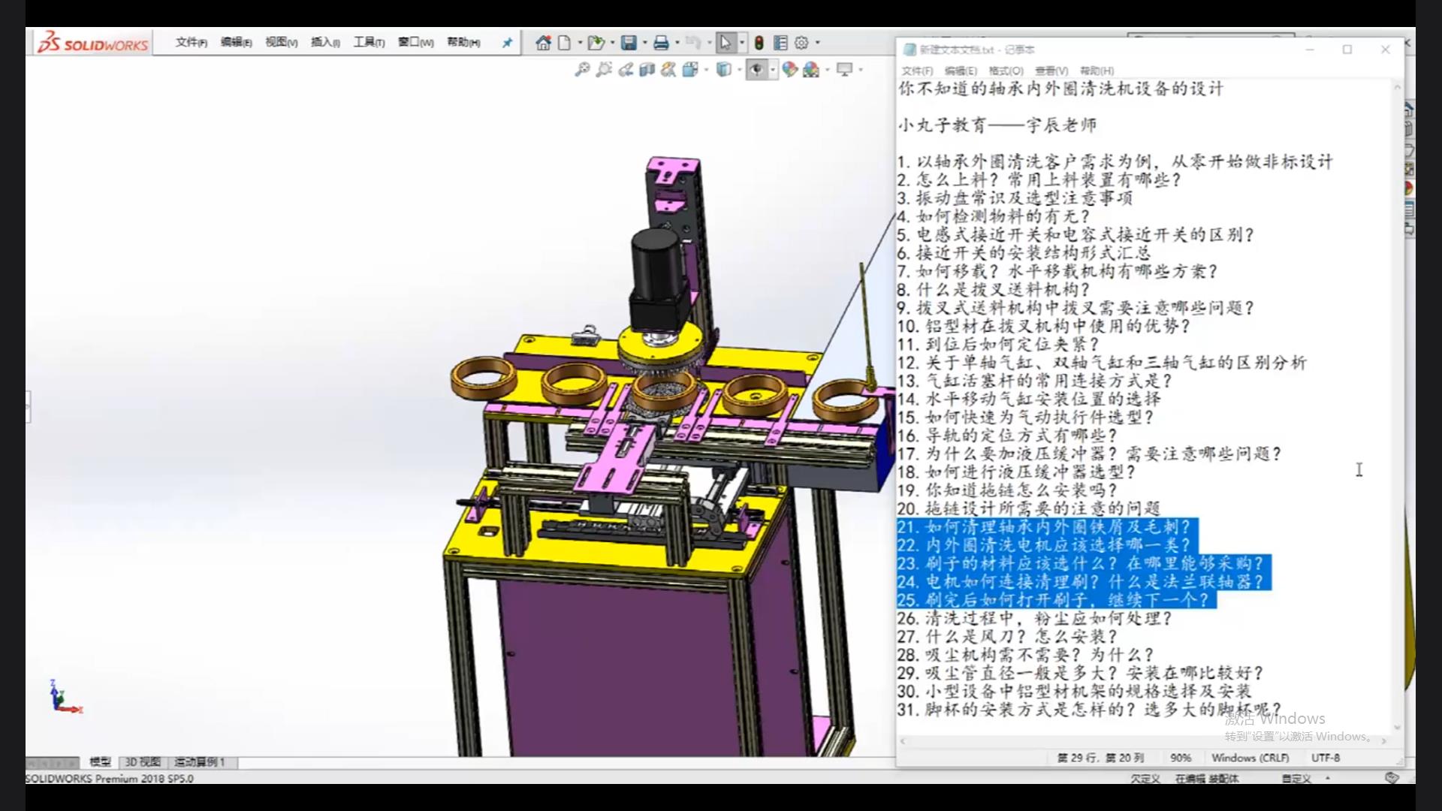This screenshot has height=811, width=1442.
Task: Open Notepad 编辑(E) menu
Action: coord(961,71)
